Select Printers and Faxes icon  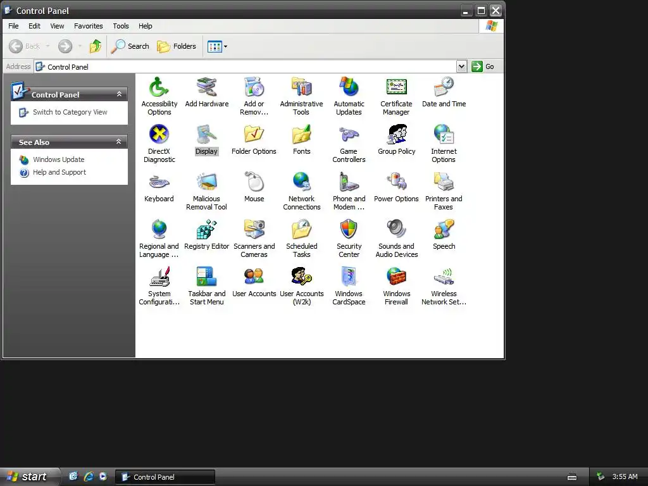pos(444,182)
